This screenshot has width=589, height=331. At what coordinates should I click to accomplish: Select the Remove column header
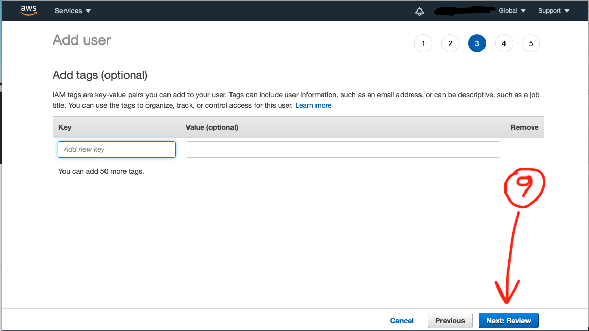coord(524,127)
